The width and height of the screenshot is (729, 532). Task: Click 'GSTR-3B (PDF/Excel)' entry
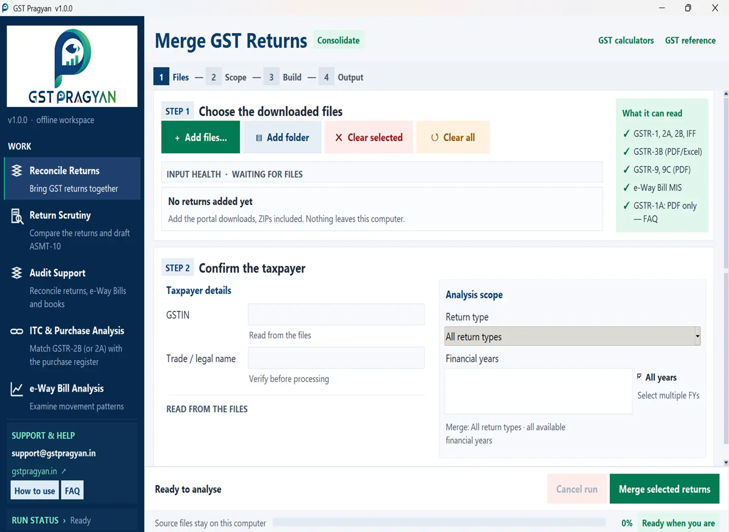(x=667, y=152)
